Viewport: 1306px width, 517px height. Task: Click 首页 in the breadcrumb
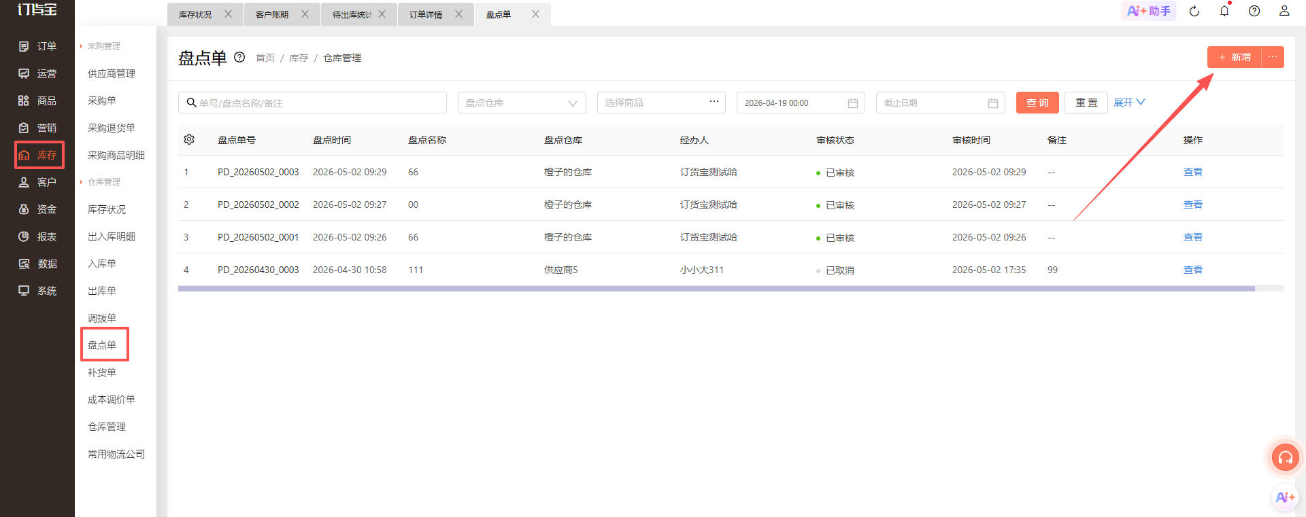click(x=265, y=58)
